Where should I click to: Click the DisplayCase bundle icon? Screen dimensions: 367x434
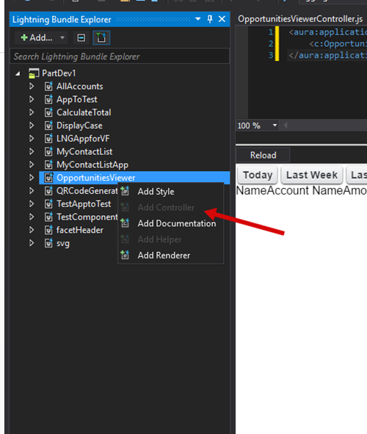tap(48, 126)
